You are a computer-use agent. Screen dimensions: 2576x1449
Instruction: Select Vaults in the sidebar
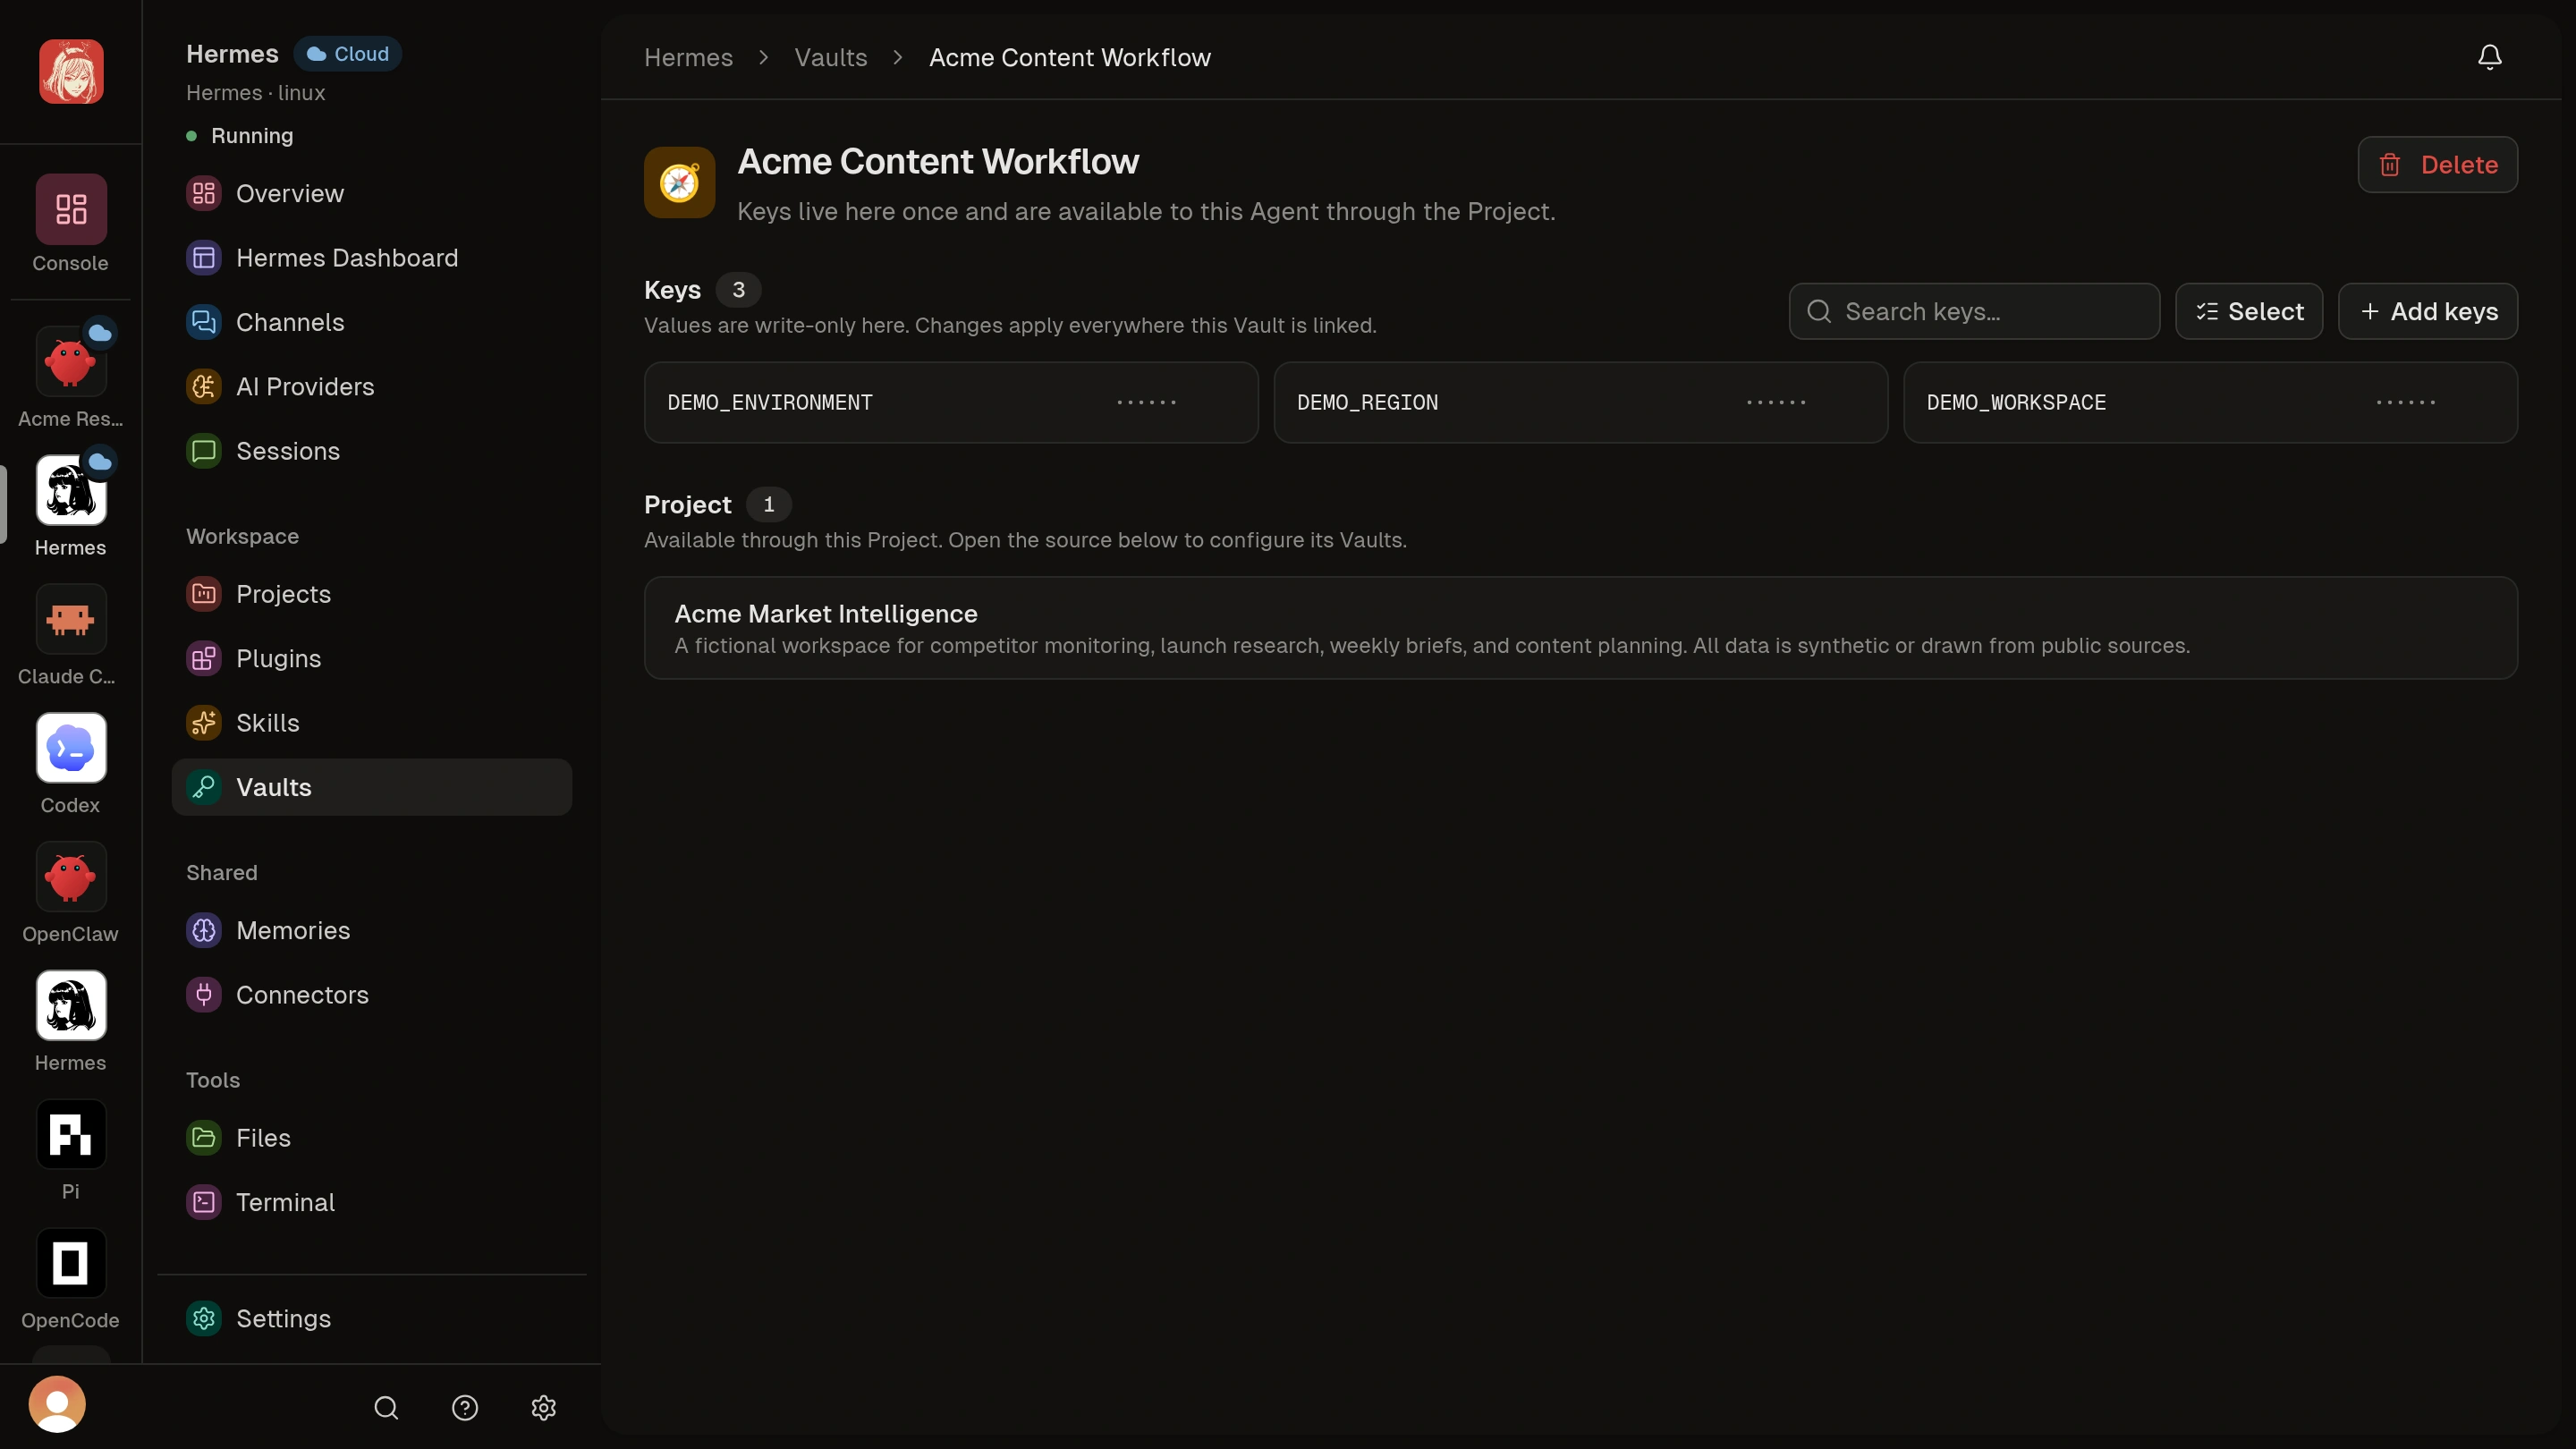click(372, 787)
